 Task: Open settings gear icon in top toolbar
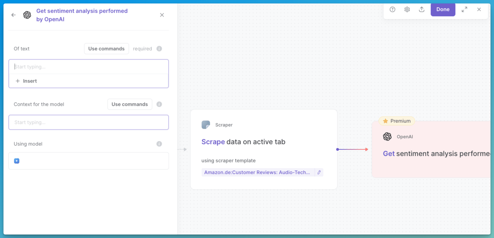pos(407,10)
